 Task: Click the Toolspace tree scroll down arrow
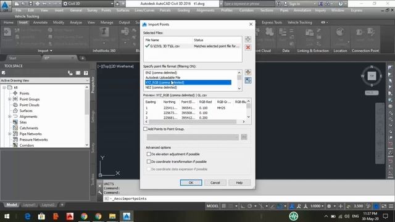(87, 145)
